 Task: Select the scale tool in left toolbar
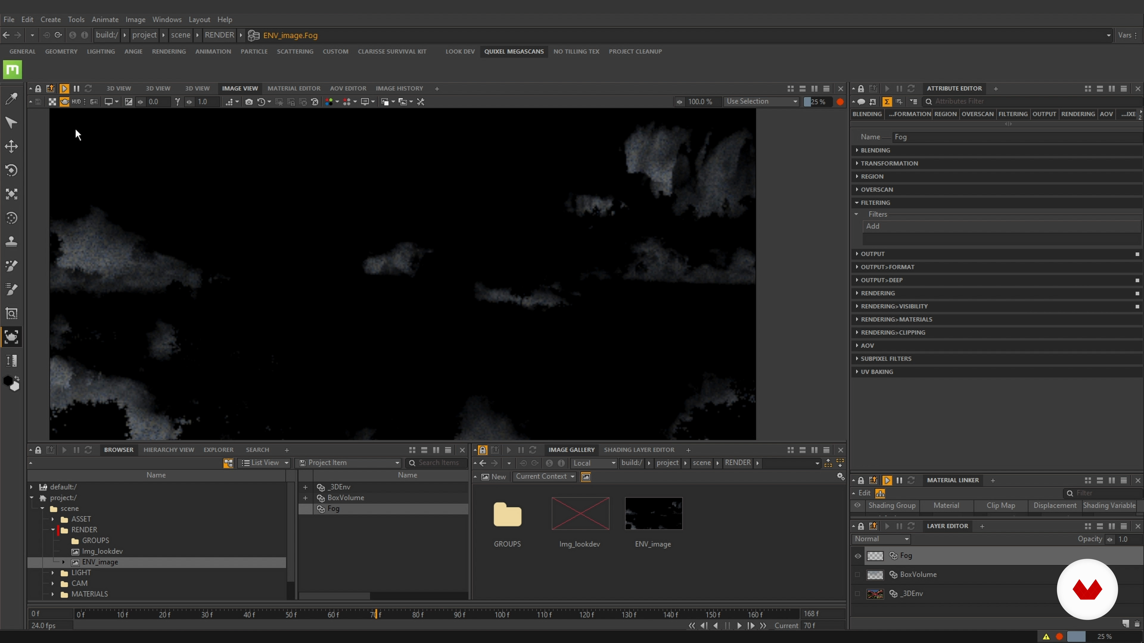coord(11,194)
